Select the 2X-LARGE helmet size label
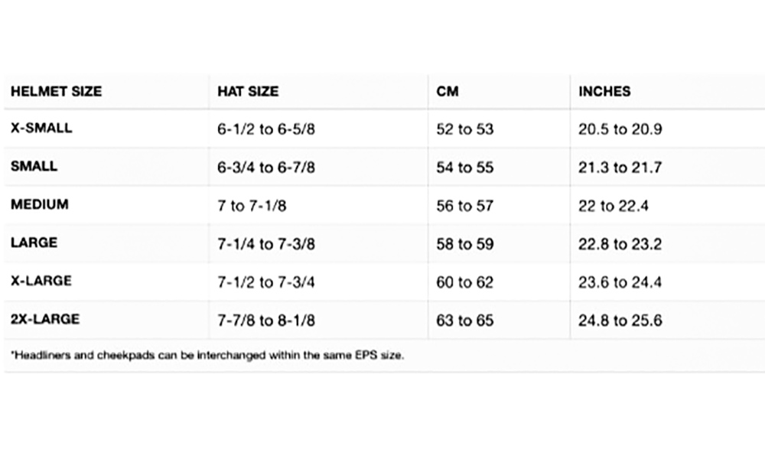 (x=45, y=319)
